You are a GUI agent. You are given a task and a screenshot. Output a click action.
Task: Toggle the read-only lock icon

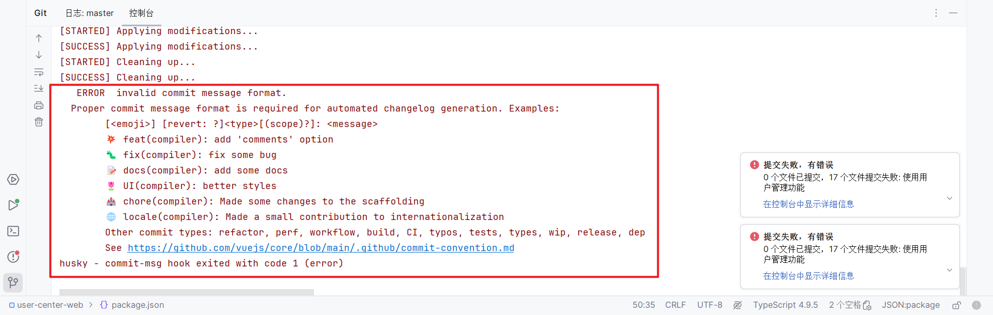pos(957,305)
